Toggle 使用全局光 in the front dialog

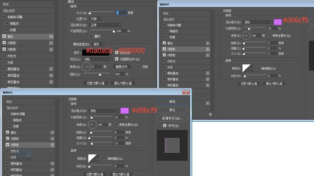116,124
